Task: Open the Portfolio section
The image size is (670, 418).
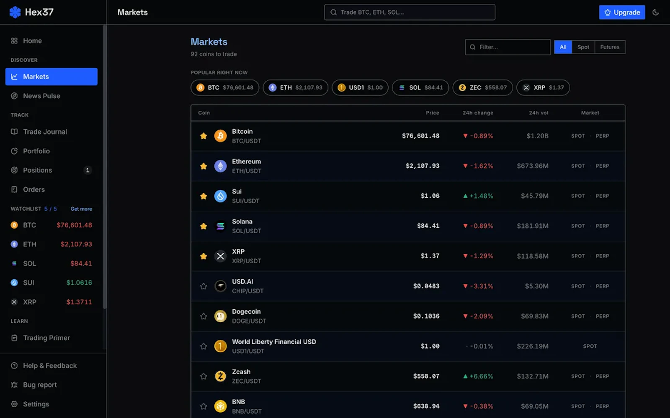Action: [x=52, y=151]
